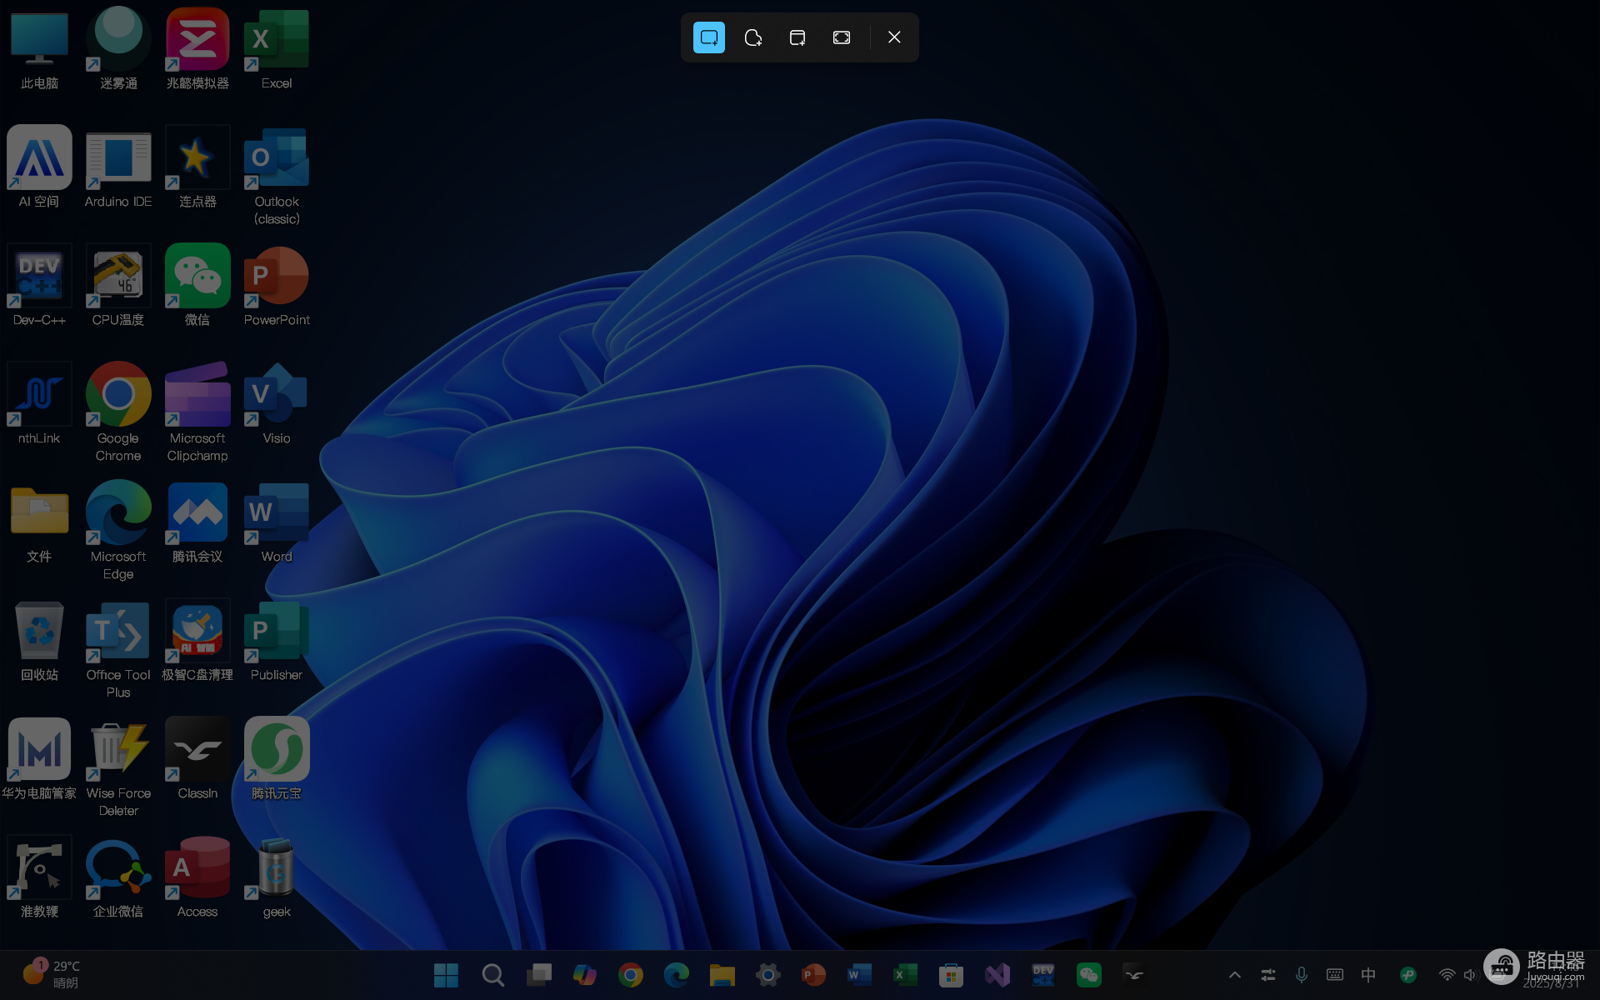Launch Dev-C++ from taskbar
Image resolution: width=1600 pixels, height=1000 pixels.
coord(1042,974)
